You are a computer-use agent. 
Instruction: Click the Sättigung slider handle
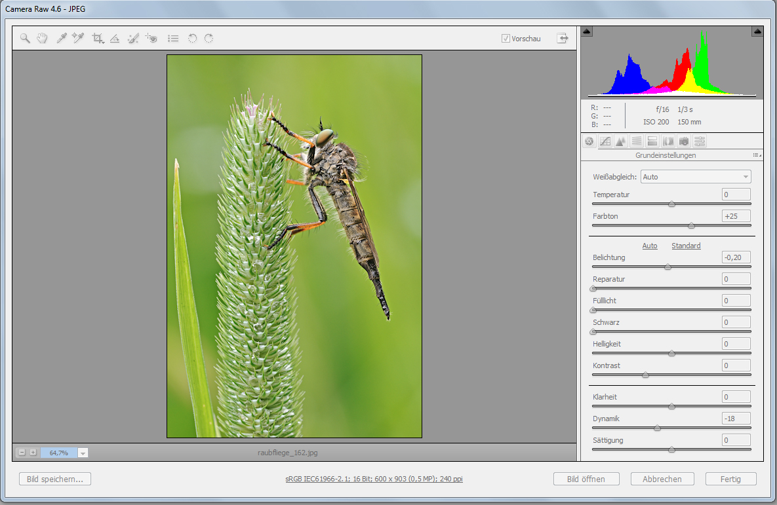tap(671, 449)
